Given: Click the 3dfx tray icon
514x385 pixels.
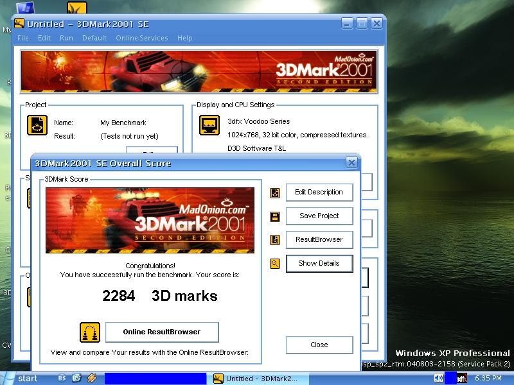Looking at the screenshot, I should point(462,379).
